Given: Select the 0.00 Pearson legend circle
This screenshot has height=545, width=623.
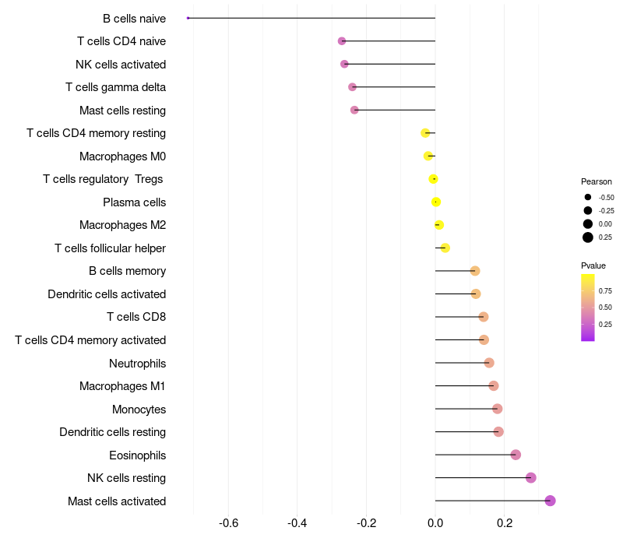Looking at the screenshot, I should click(x=588, y=224).
